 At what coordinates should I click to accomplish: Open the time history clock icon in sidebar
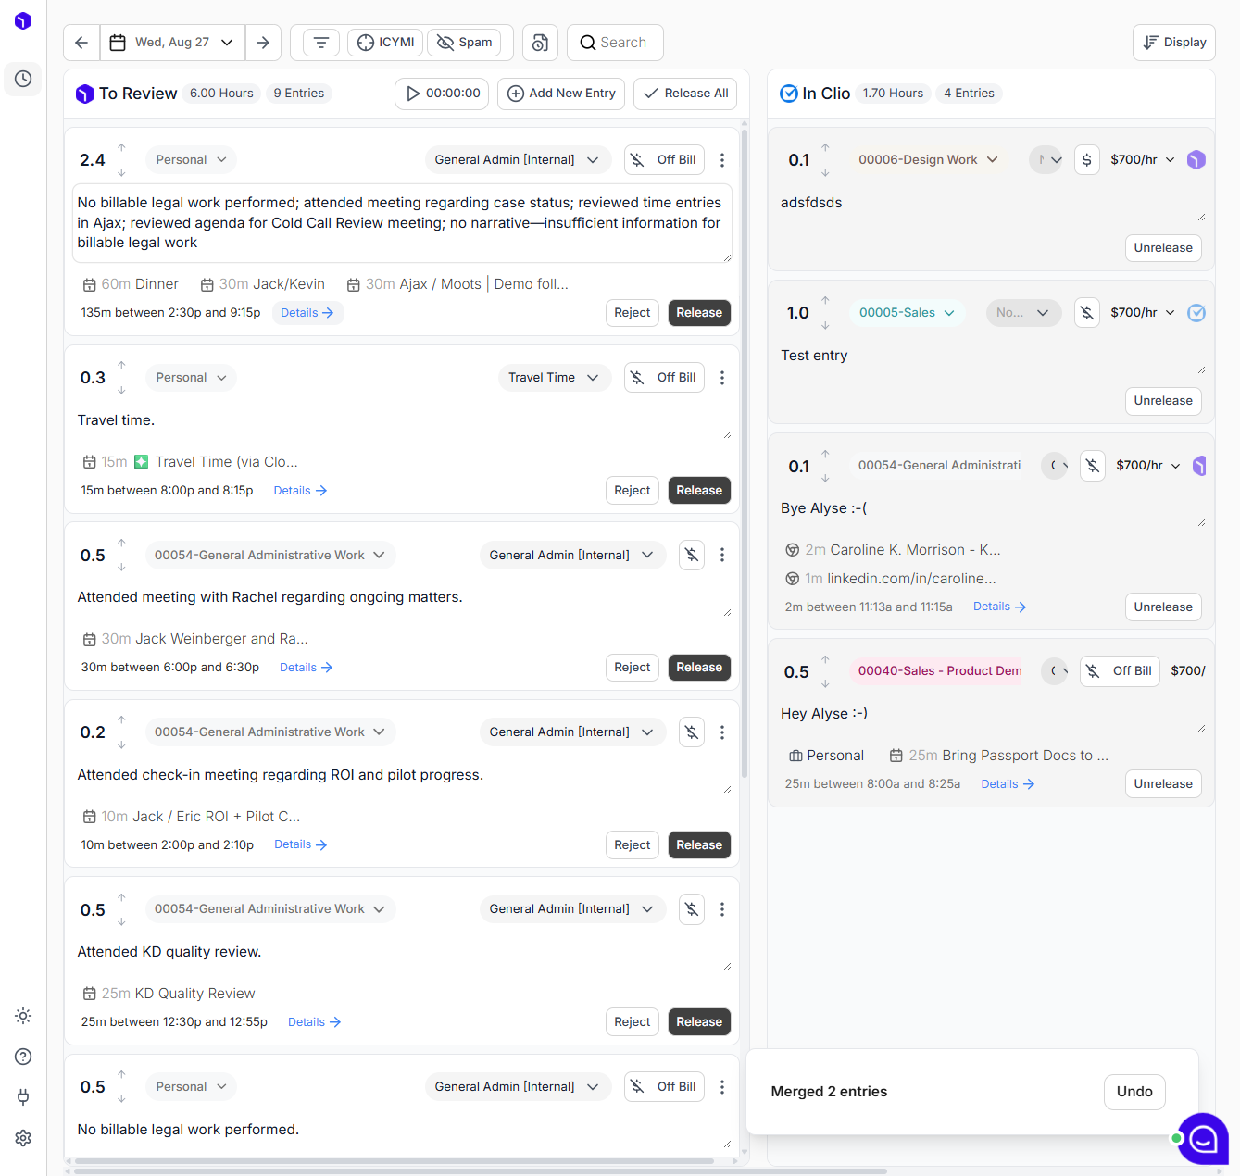23,79
